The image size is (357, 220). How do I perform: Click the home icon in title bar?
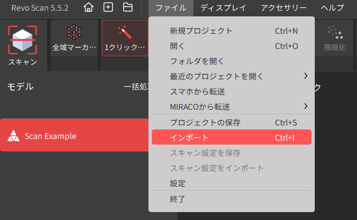coord(88,7)
